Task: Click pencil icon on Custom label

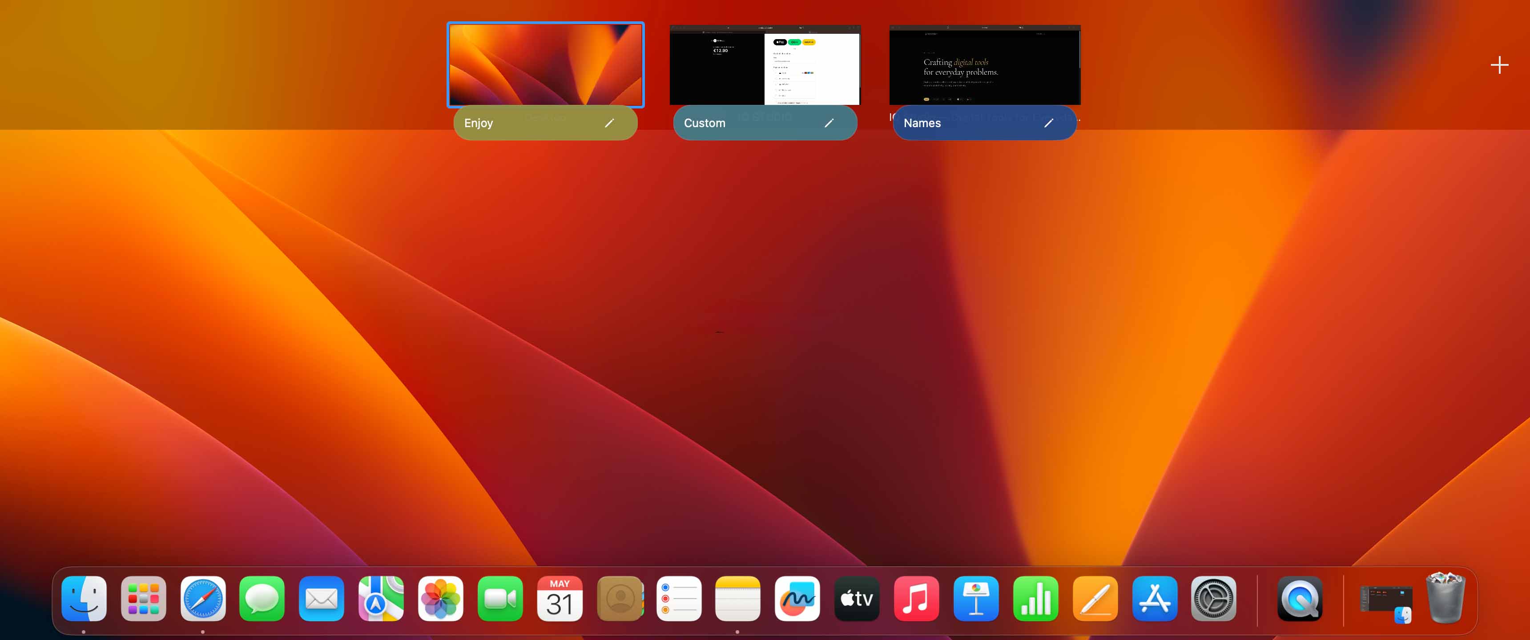Action: point(829,123)
